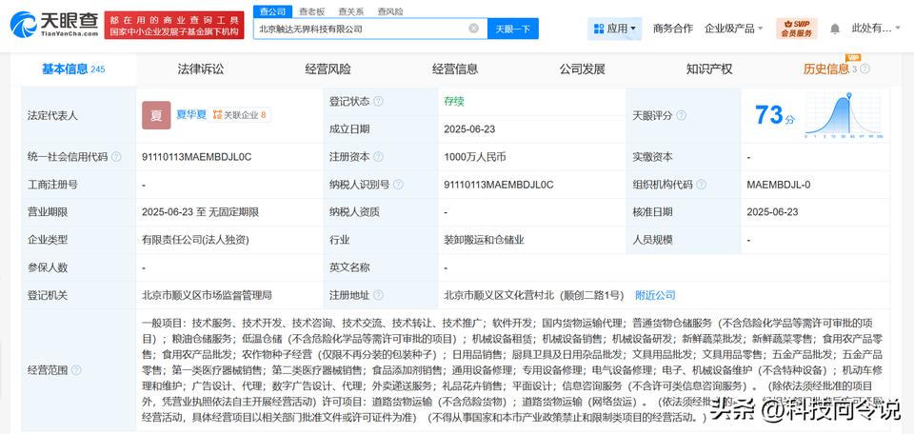This screenshot has height=434, width=914.
Task: Click help icon next to 纳税人识别号
Action: 398,185
